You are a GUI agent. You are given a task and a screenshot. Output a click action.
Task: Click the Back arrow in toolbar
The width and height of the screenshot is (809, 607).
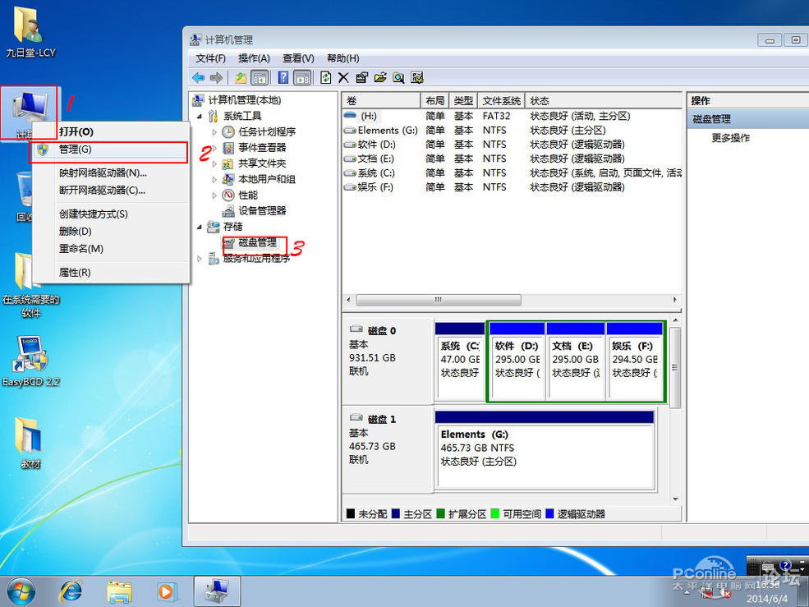pos(198,78)
